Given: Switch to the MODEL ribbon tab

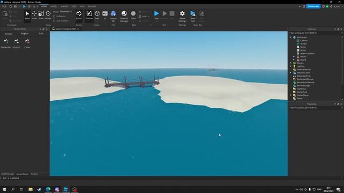Looking at the screenshot, I should coord(54,6).
